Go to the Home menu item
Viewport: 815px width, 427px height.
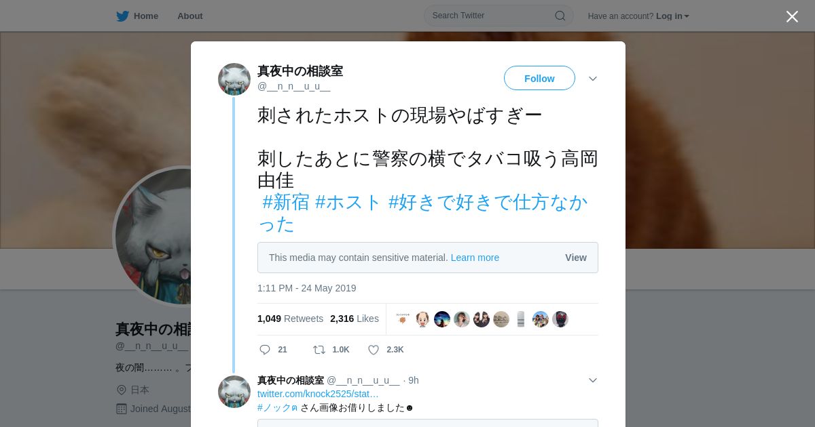(146, 16)
